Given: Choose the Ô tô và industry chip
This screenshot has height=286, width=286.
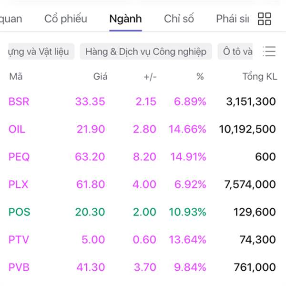Looking at the screenshot, I should click(x=237, y=51).
